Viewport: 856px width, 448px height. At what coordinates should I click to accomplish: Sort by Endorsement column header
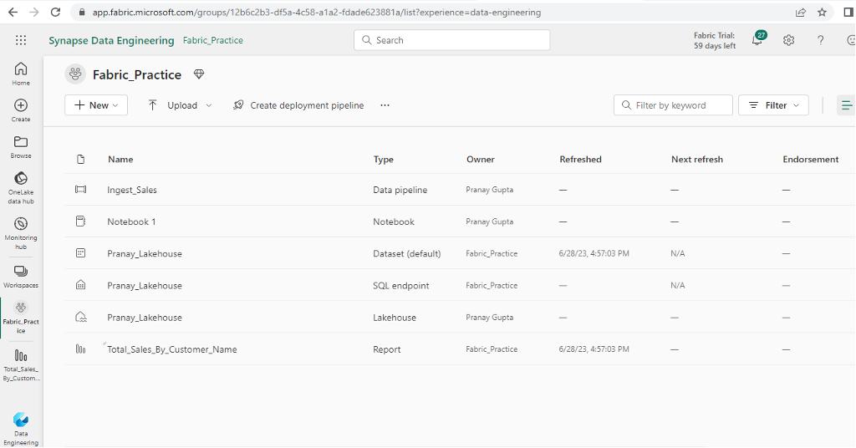point(811,160)
